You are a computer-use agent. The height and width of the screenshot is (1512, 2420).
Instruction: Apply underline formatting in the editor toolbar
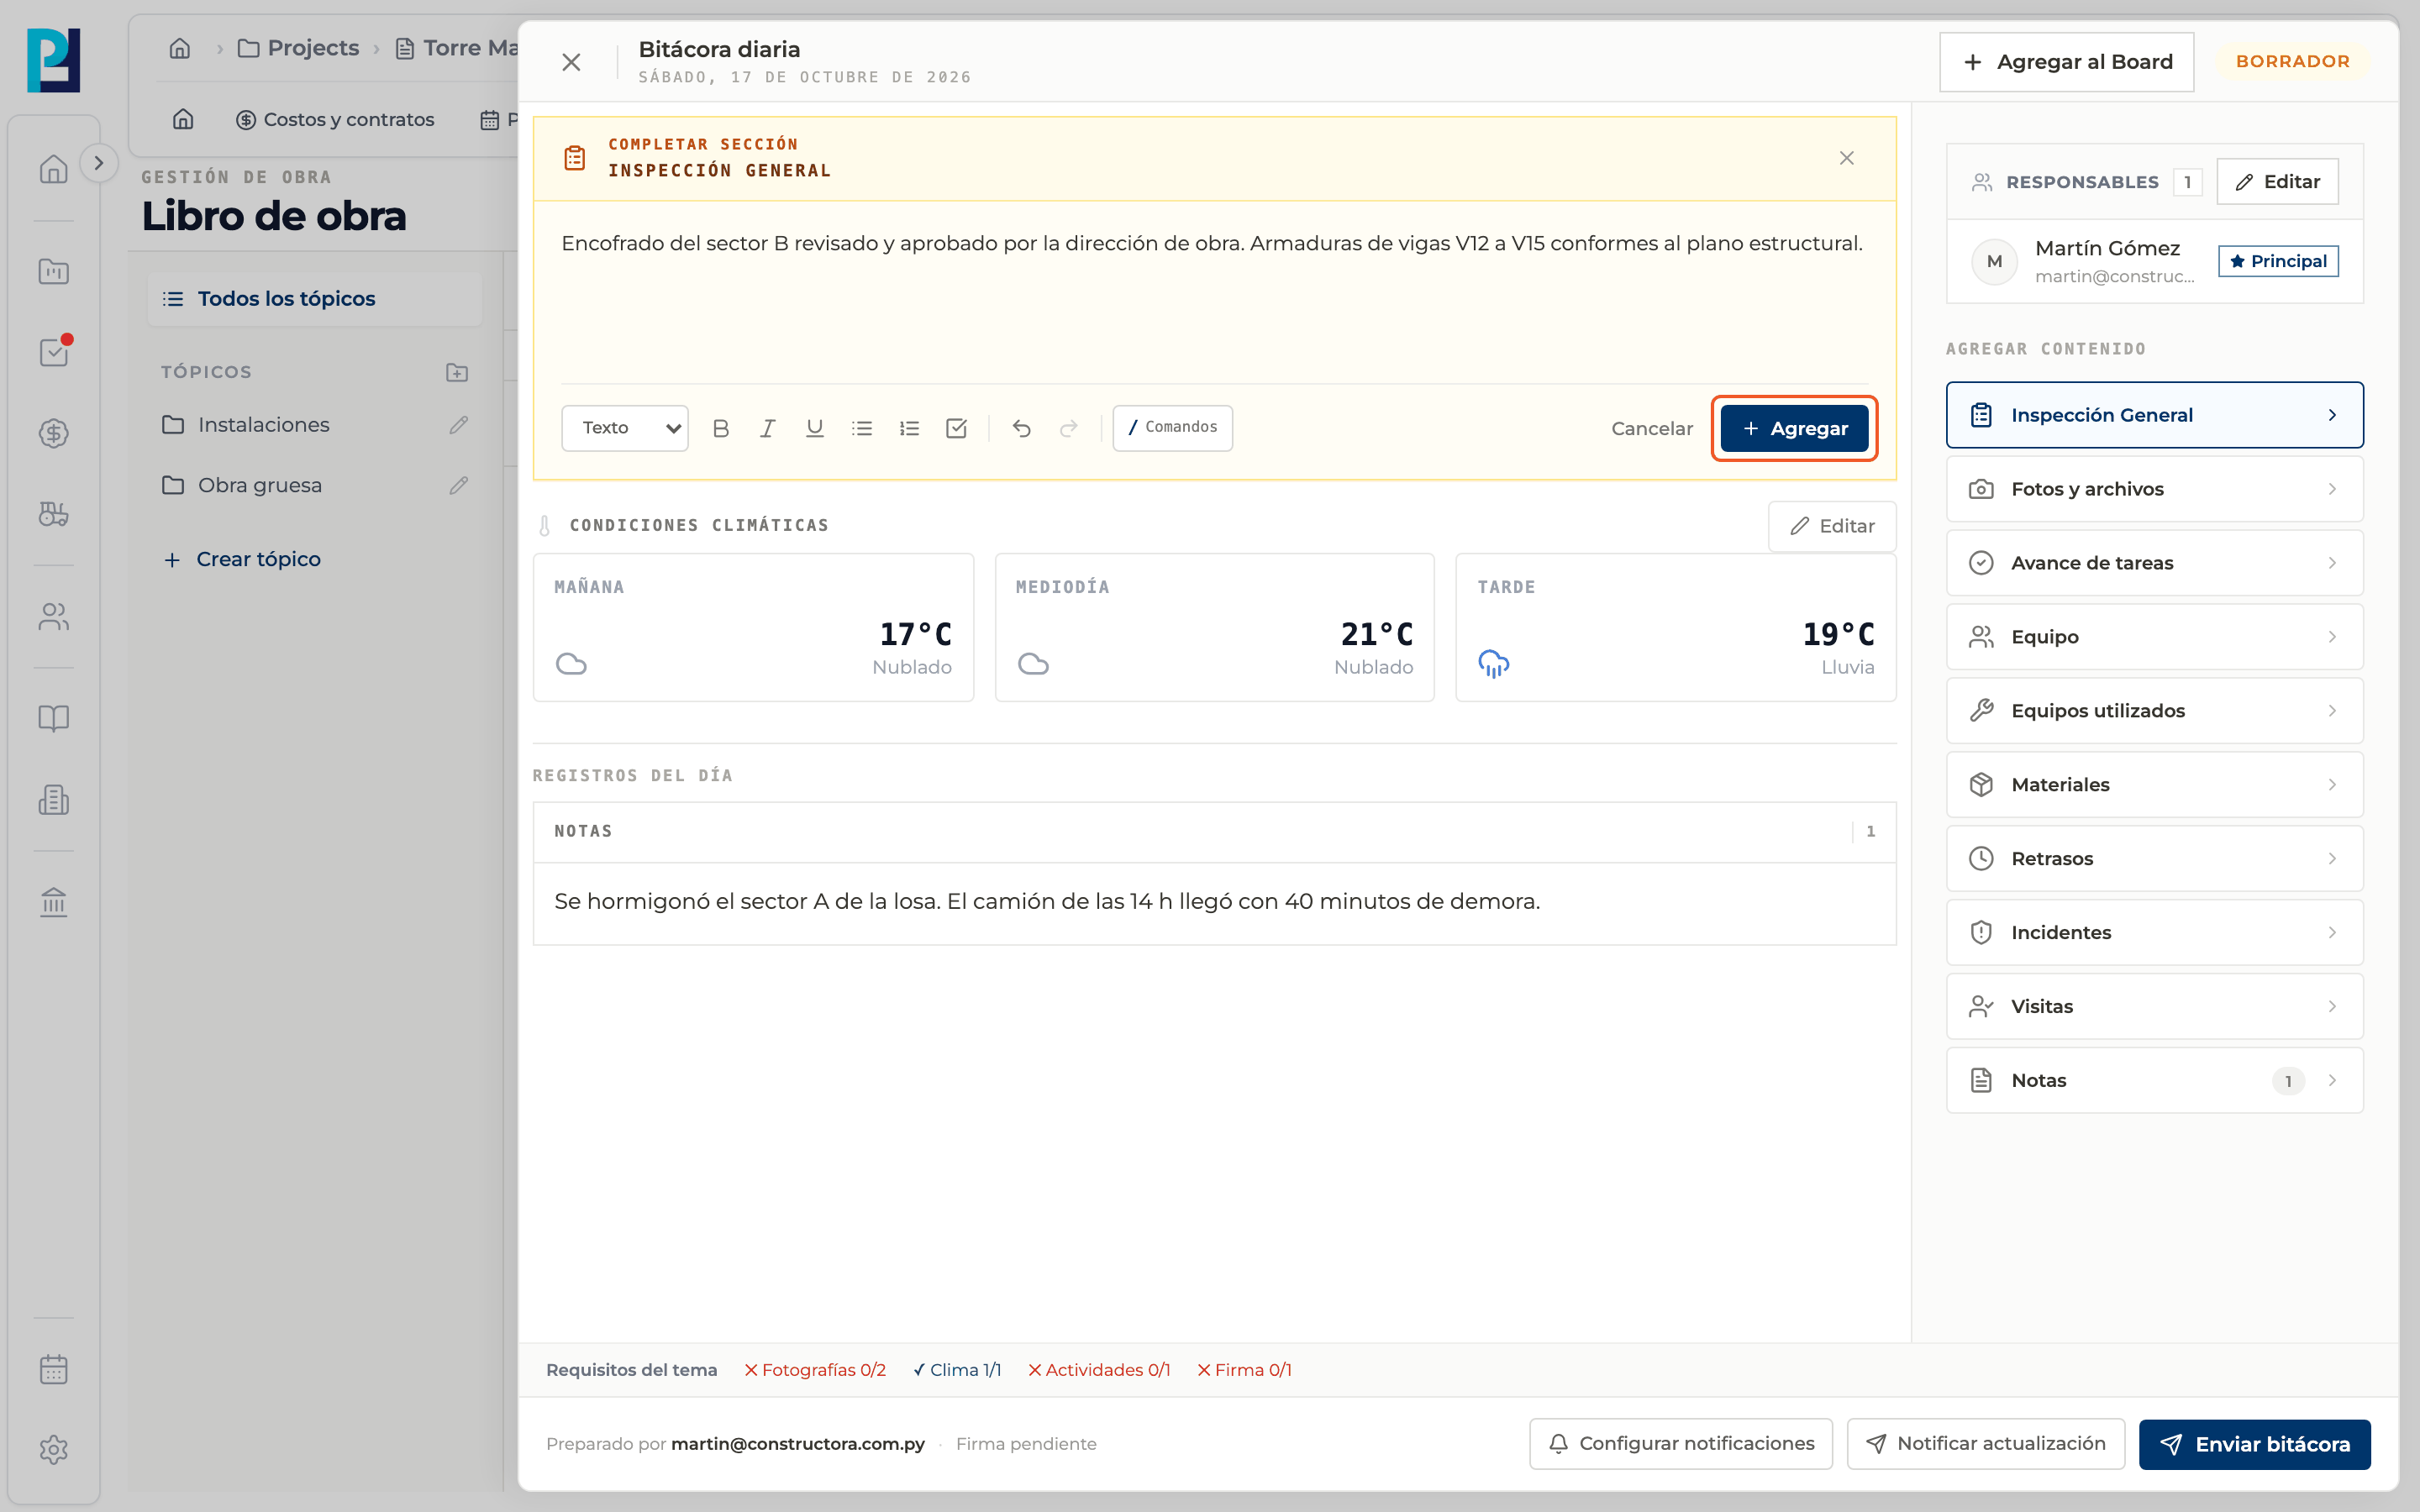814,428
